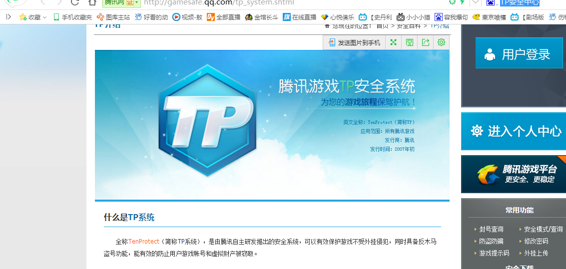The width and height of the screenshot is (566, 269).
Task: Open 【史丹利 bookmark
Action: point(375,17)
